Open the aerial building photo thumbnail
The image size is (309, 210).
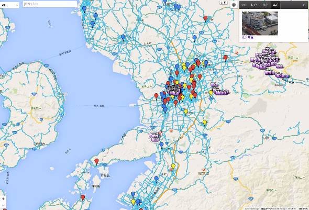click(x=260, y=23)
